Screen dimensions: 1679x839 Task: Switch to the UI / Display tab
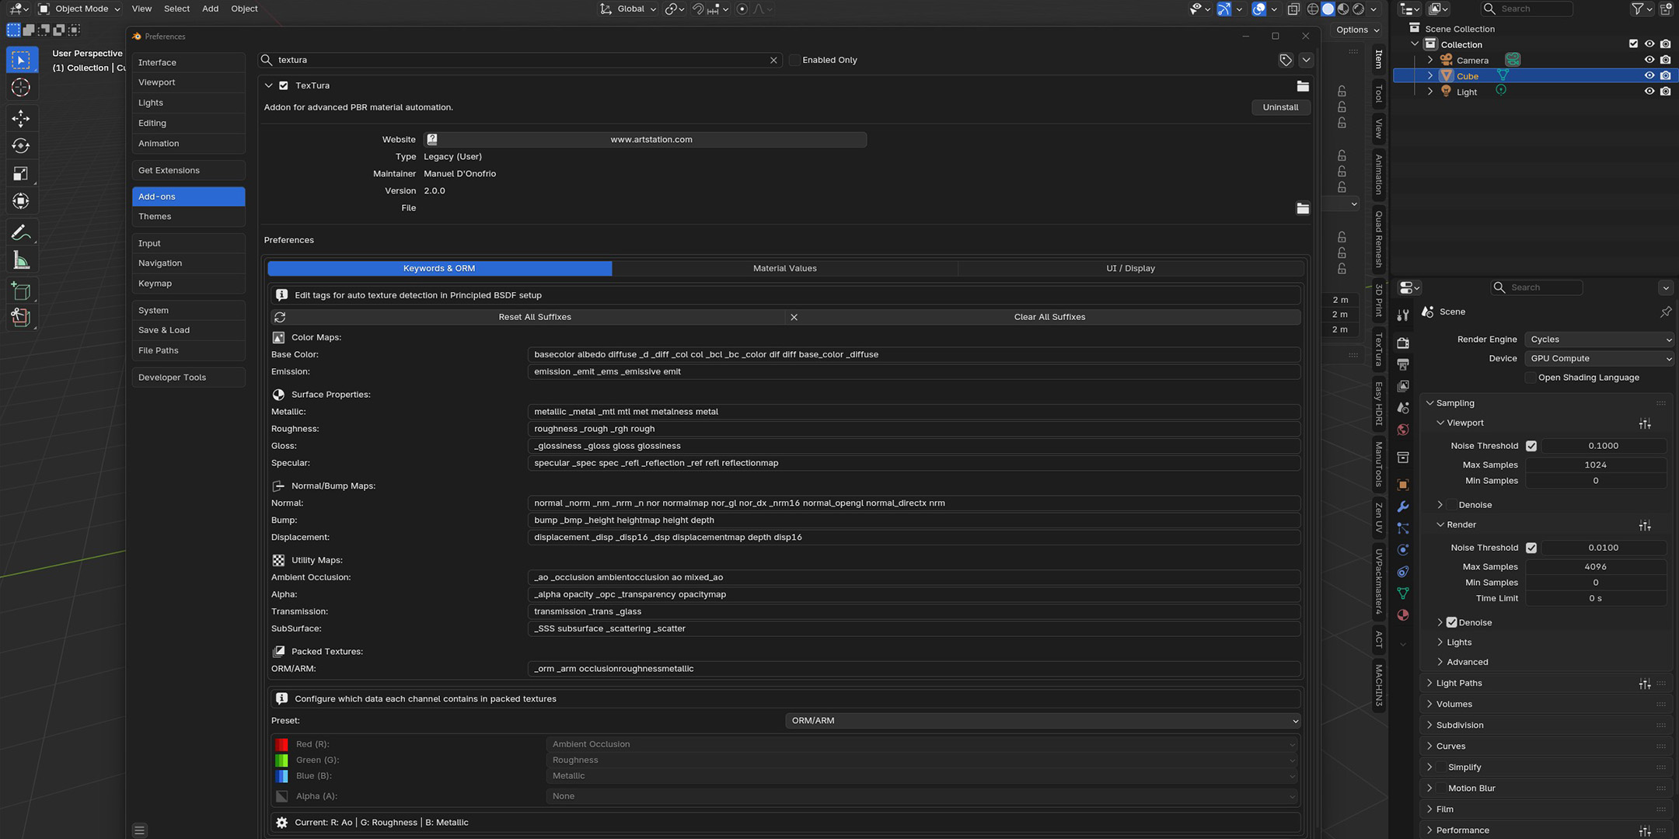(x=1130, y=268)
